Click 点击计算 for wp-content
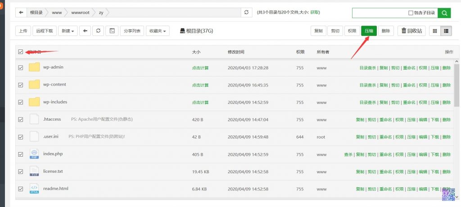The width and height of the screenshot is (461, 207). click(x=200, y=85)
